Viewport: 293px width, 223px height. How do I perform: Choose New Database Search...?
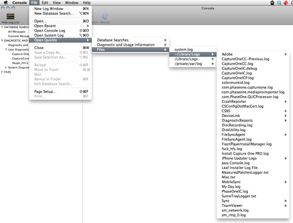[60, 13]
